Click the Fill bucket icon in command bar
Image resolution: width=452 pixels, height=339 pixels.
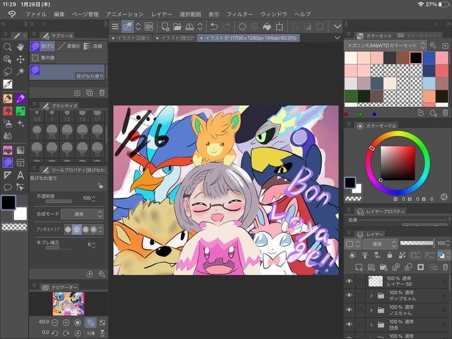point(267,27)
